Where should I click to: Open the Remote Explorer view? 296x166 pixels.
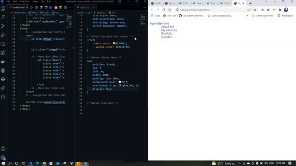click(x=3, y=44)
